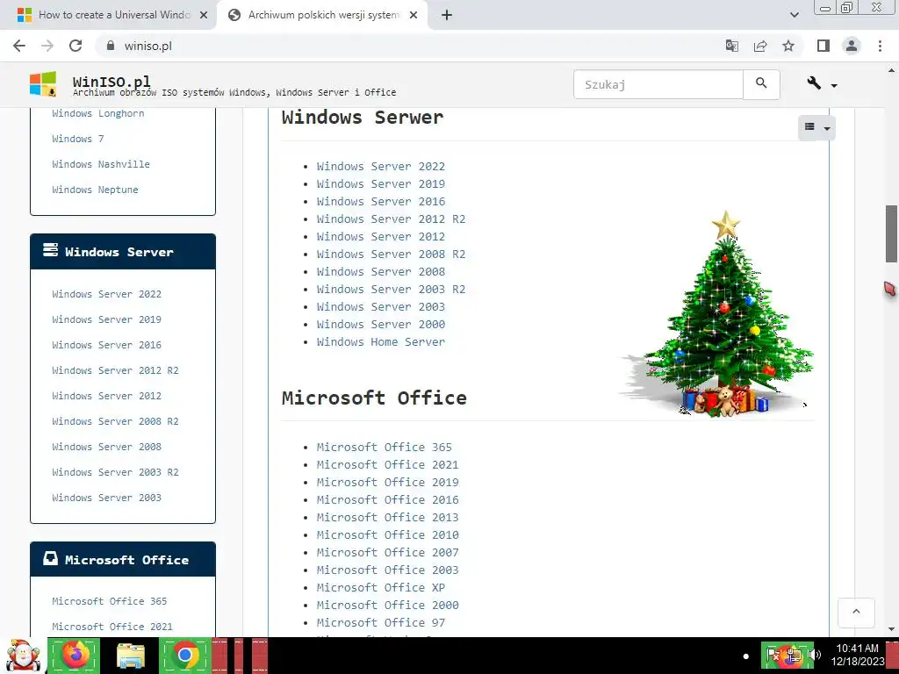Select the 'Archiwum polskich wersji system' tab
Screen dimensions: 899x674
(324, 15)
